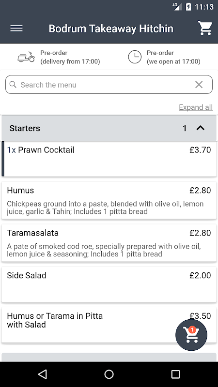The height and width of the screenshot is (387, 218).
Task: Tap the Android home circle button
Action: tap(109, 374)
